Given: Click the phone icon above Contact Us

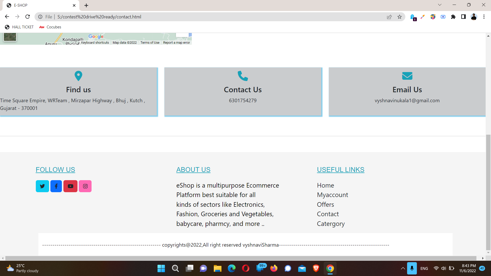Looking at the screenshot, I should point(243,76).
